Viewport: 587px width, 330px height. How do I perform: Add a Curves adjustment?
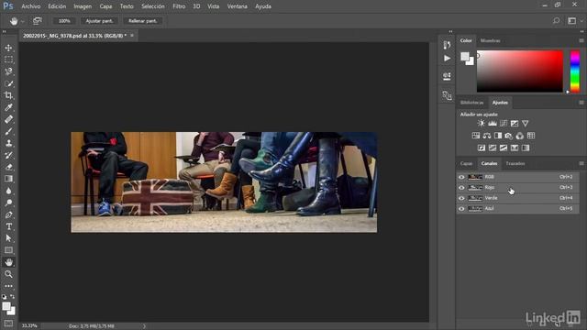[504, 123]
